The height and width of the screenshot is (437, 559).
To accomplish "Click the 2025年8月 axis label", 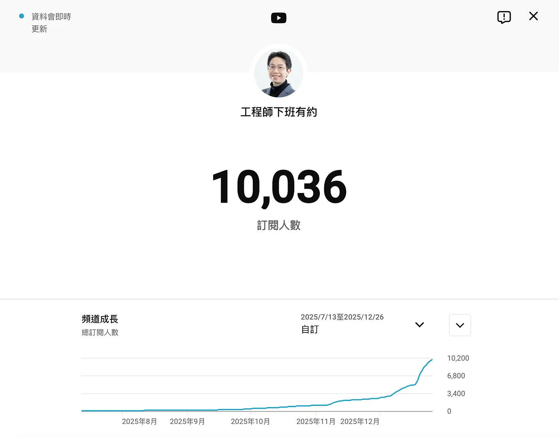I will pos(139,421).
